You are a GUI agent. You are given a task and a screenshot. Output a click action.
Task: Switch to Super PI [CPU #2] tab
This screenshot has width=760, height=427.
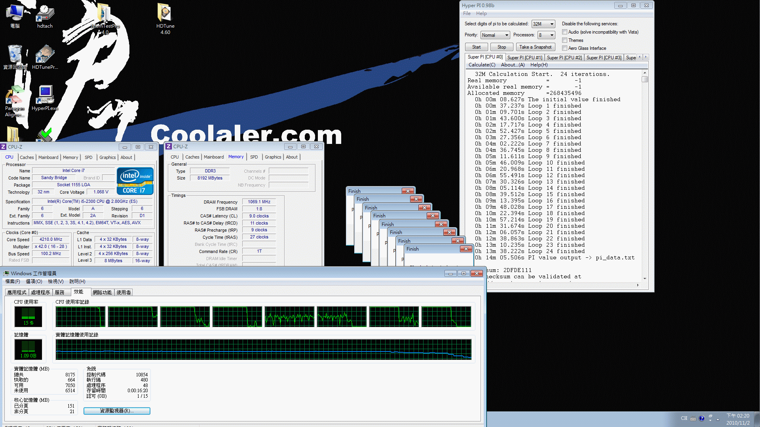pos(564,58)
